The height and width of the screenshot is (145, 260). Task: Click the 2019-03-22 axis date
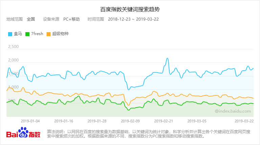[x=244, y=121]
